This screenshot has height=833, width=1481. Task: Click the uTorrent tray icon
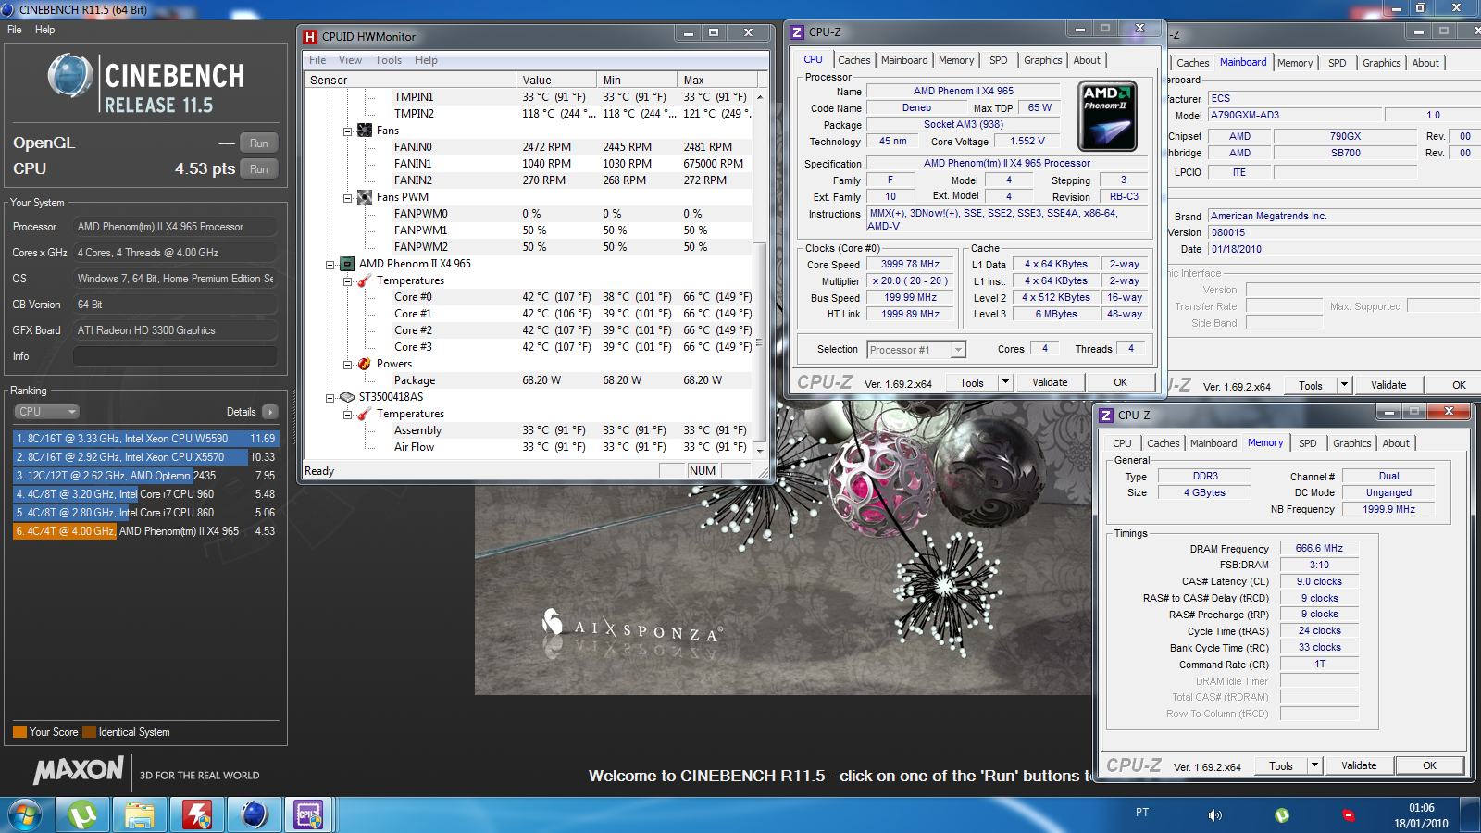click(1282, 815)
